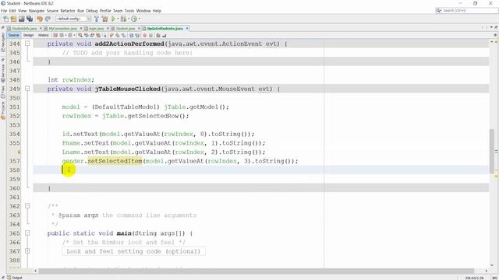Image resolution: width=499 pixels, height=280 pixels.
Task: Click the Stop Macro Recording icon
Action: click(x=150, y=35)
